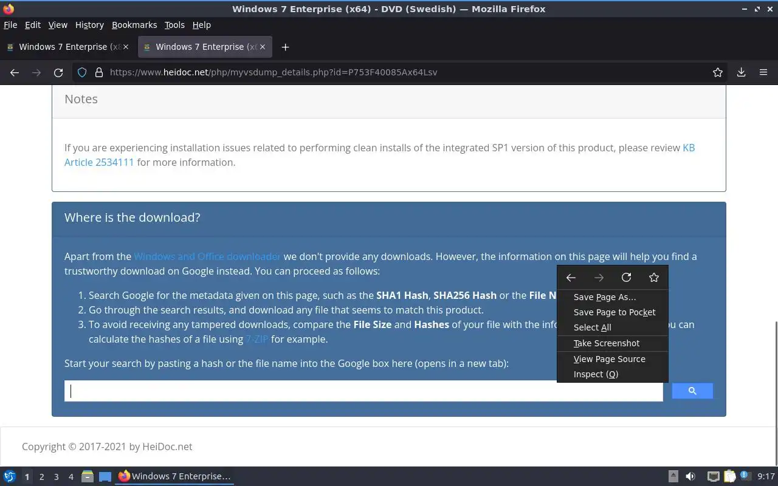The width and height of the screenshot is (778, 486).
Task: Launch file manager from taskbar
Action: coord(88,476)
